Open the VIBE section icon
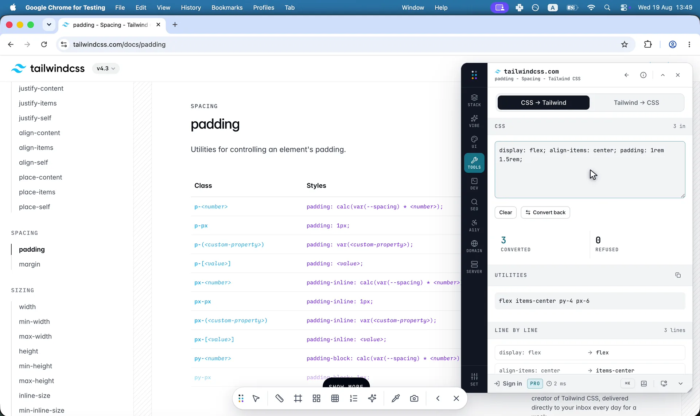 click(474, 121)
